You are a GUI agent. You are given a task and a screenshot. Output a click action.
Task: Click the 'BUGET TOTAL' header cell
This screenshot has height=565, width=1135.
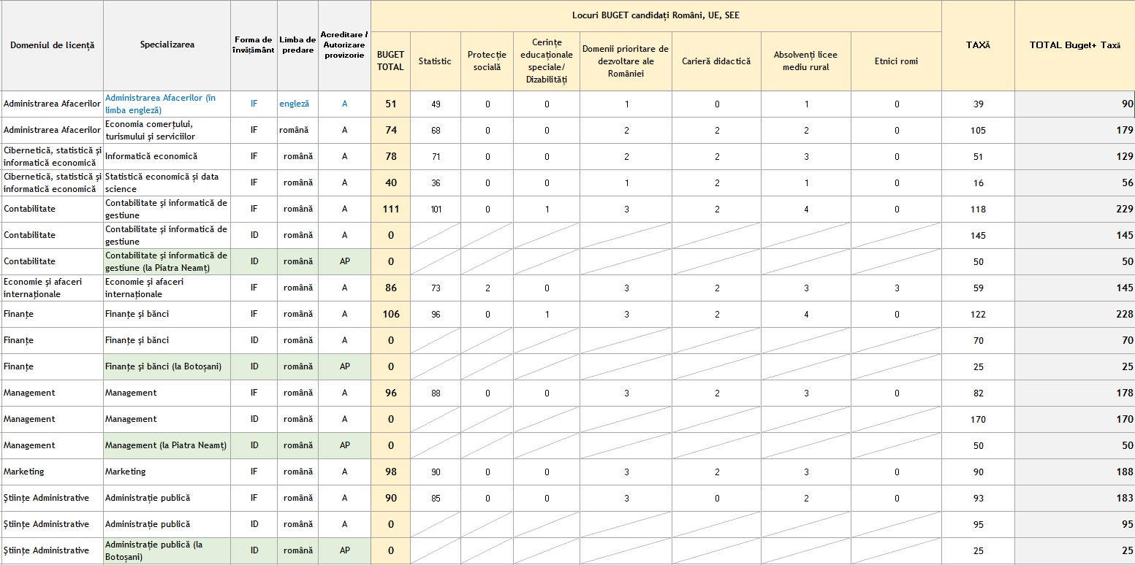point(390,61)
